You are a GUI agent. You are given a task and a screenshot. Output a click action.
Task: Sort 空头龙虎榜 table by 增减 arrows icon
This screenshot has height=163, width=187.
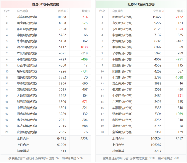(185, 11)
